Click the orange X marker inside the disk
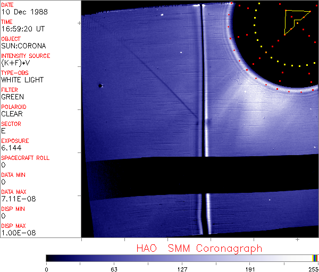Viewport: 319px width, 272px height. 265,52
